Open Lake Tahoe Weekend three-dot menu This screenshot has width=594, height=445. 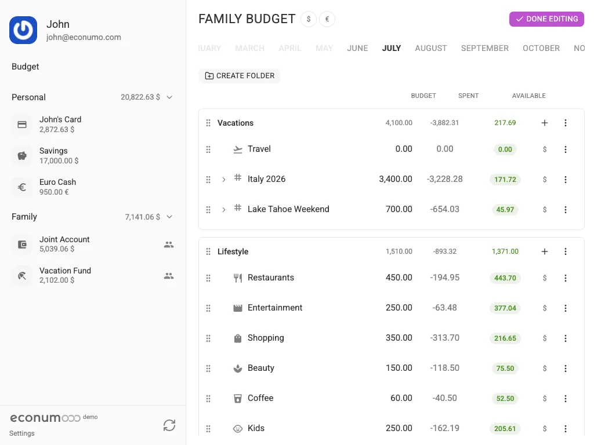(x=565, y=209)
